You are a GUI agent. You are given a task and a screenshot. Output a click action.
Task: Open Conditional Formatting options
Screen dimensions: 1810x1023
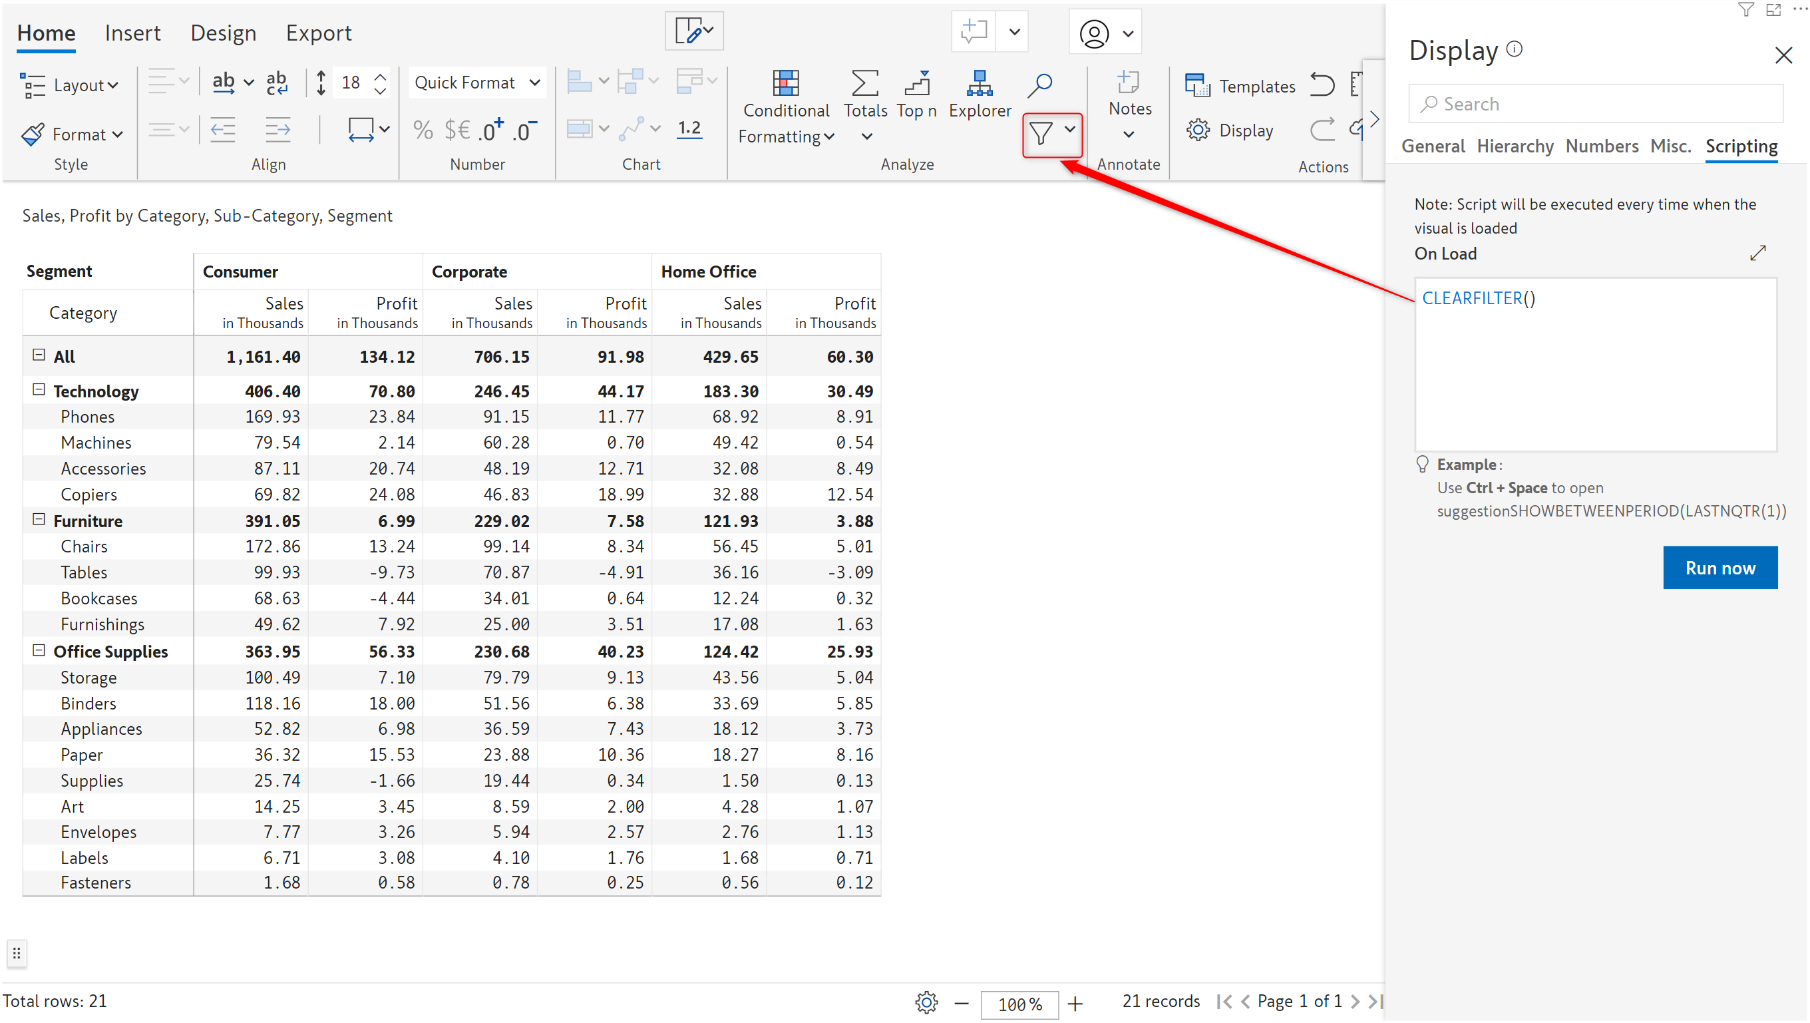[785, 109]
